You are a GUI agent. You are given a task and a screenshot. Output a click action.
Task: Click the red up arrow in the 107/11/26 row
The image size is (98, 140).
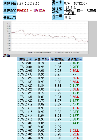pos(78,89)
